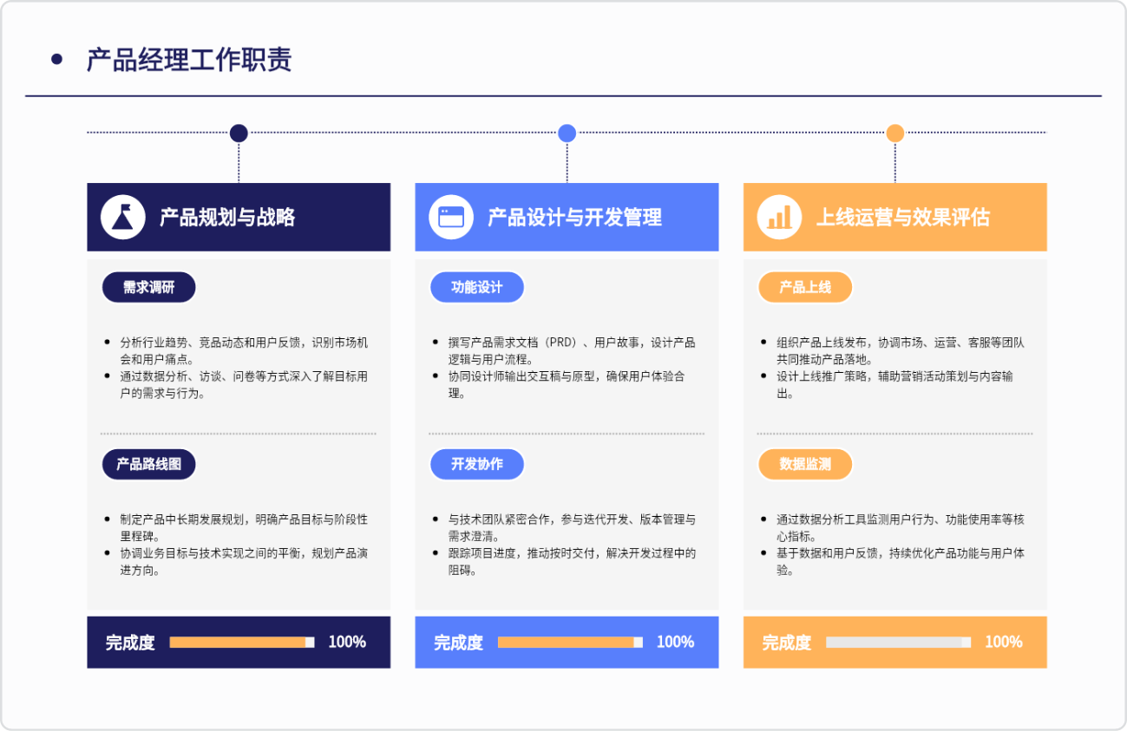Click the 需求调研 pill label

[148, 287]
